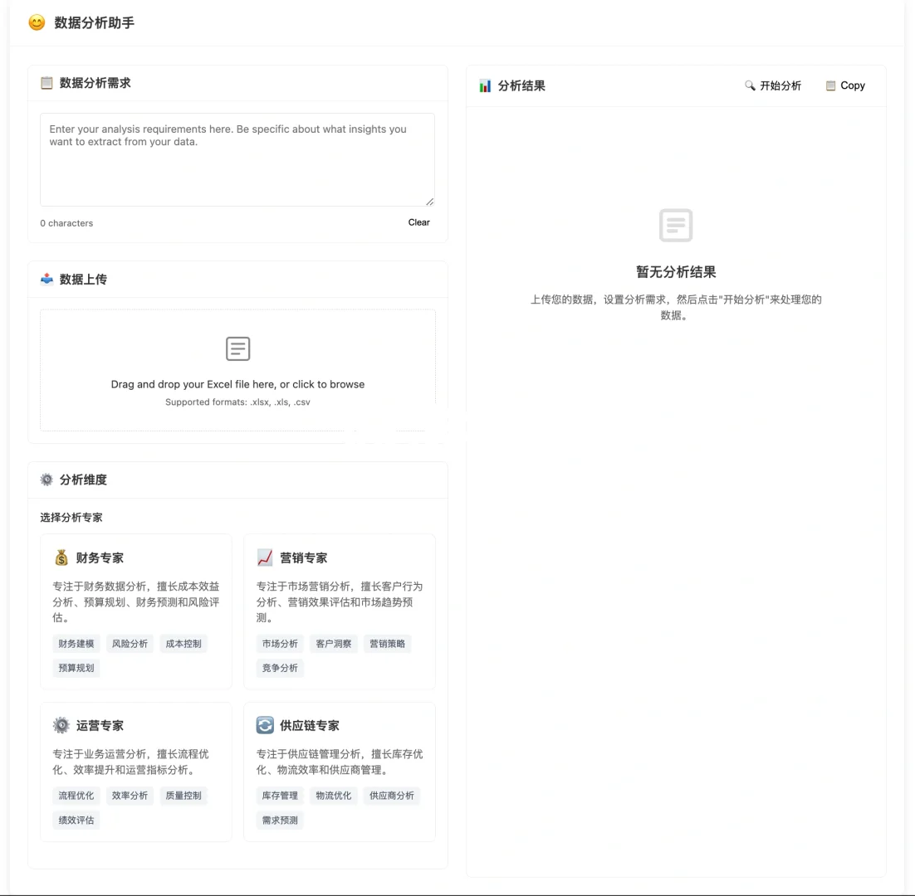Click the gear icon for 运营专家
The image size is (915, 896).
tap(61, 725)
